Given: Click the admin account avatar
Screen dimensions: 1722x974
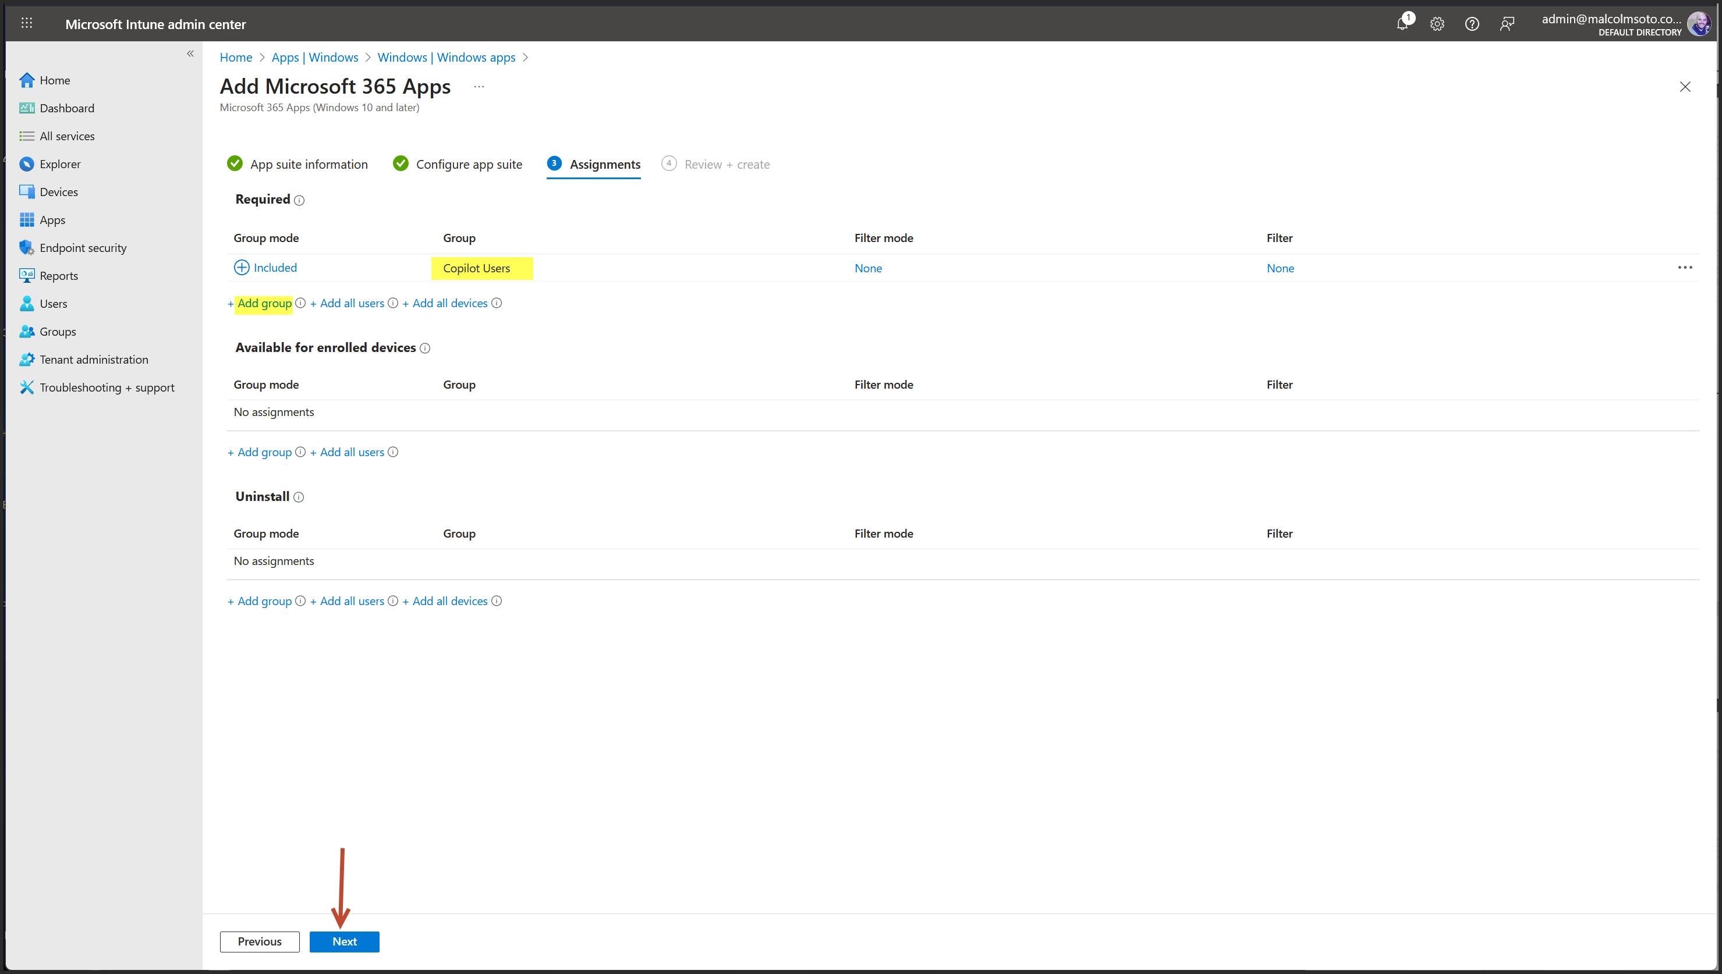Looking at the screenshot, I should click(x=1699, y=24).
